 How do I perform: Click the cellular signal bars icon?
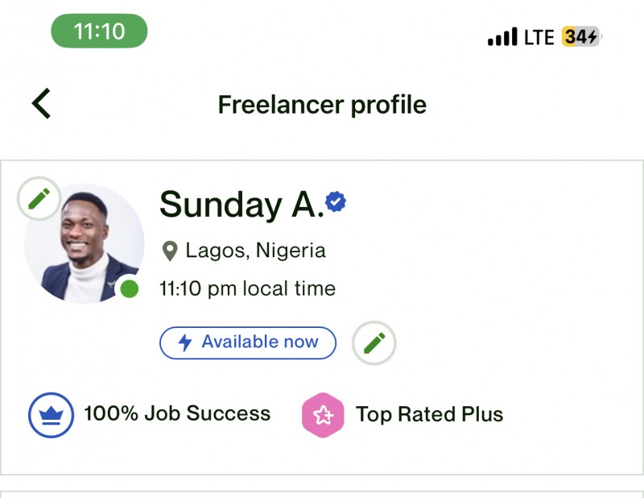pyautogui.click(x=502, y=37)
